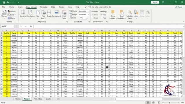Collapse the ribbon with the chevron
The width and height of the screenshot is (185, 104).
point(183,22)
